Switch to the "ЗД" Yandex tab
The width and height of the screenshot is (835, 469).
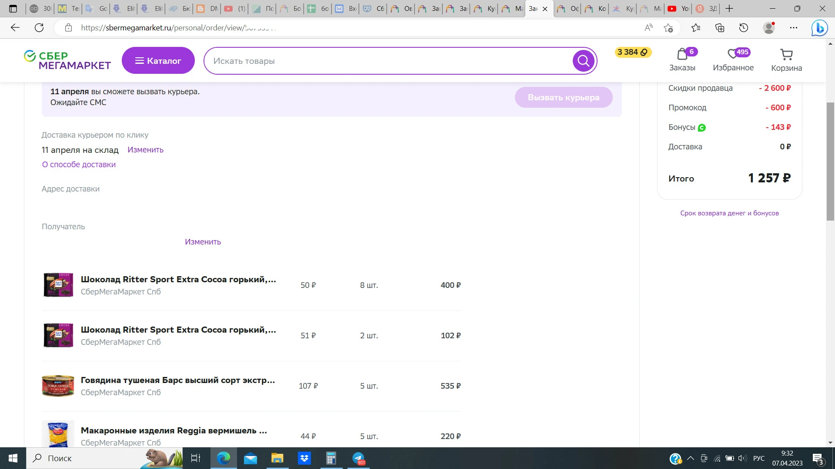706,9
